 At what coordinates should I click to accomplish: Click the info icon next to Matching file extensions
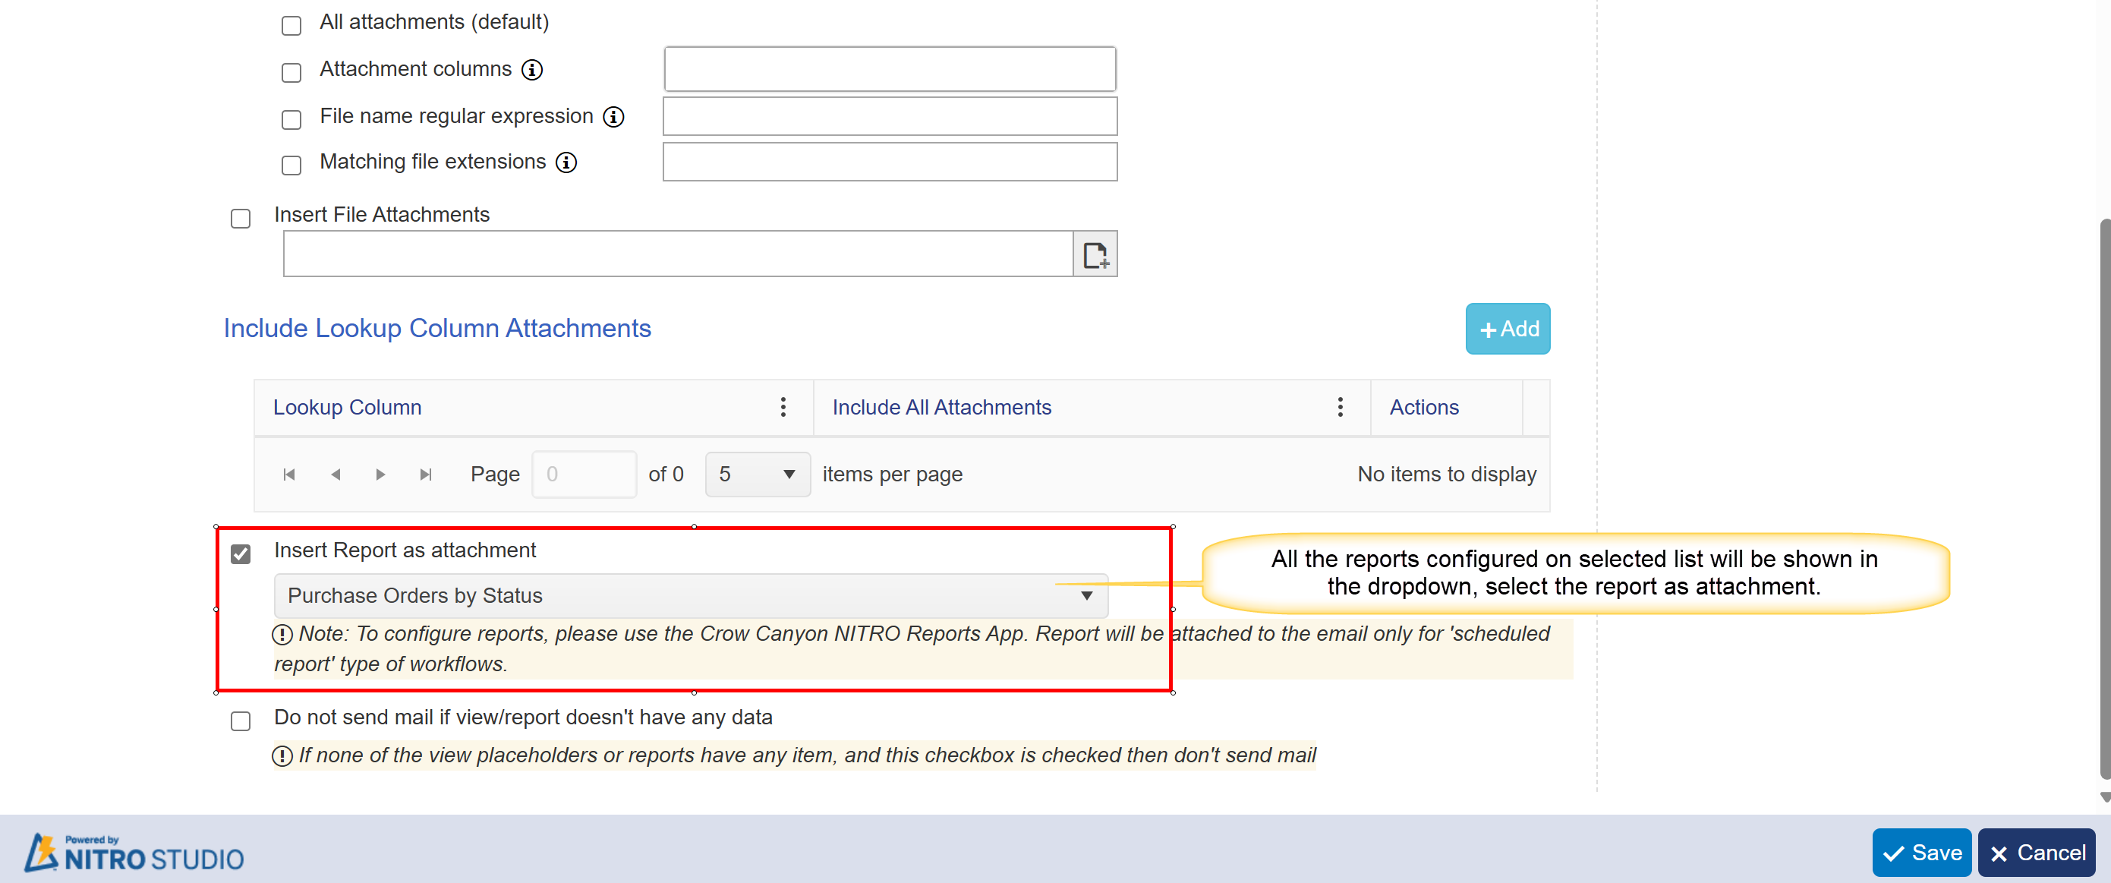(x=569, y=164)
